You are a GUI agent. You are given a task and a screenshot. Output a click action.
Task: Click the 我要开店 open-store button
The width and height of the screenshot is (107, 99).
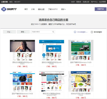tap(101, 9)
